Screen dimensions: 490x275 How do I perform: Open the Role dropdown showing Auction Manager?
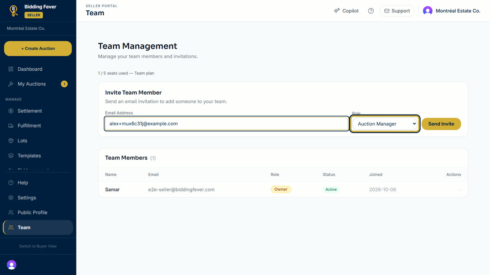[385, 124]
